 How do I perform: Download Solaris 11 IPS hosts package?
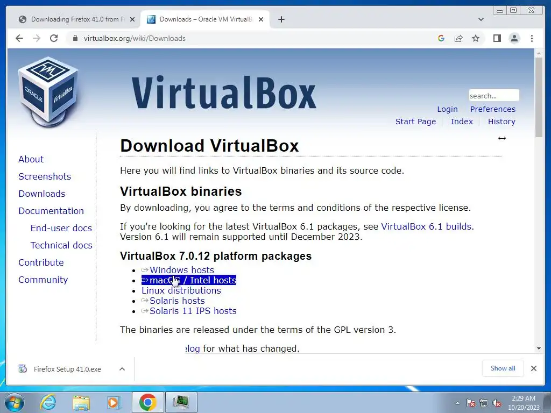tap(193, 311)
